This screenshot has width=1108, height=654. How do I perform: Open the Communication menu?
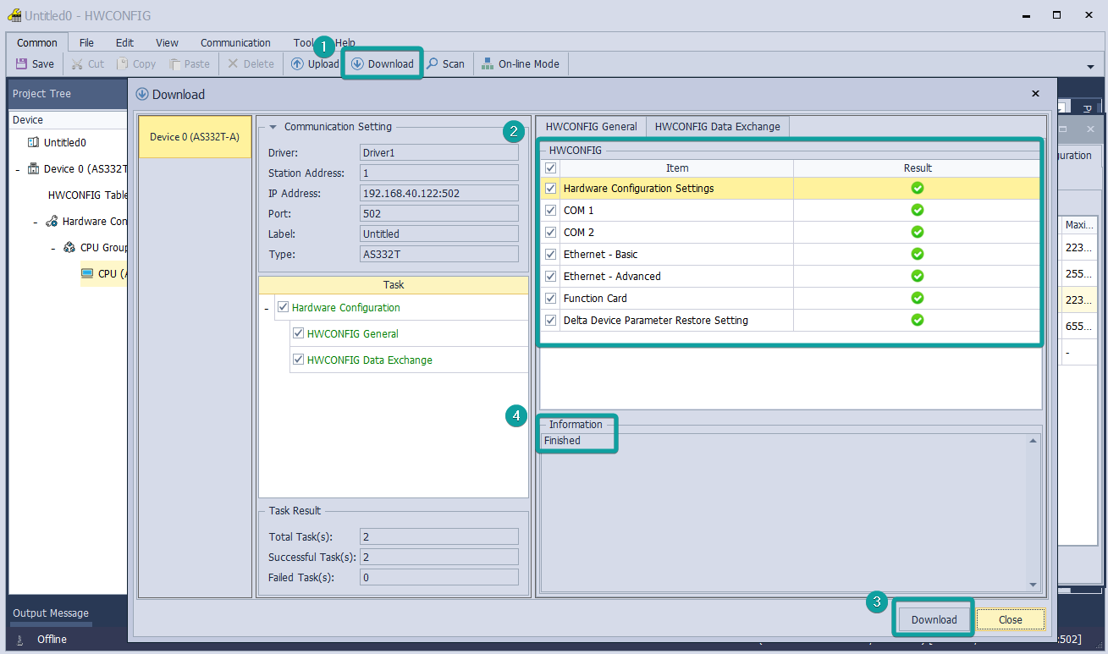[235, 43]
